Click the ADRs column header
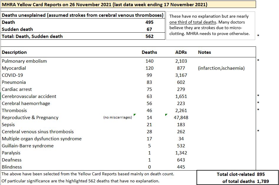The width and height of the screenshot is (279, 185). pyautogui.click(x=181, y=52)
